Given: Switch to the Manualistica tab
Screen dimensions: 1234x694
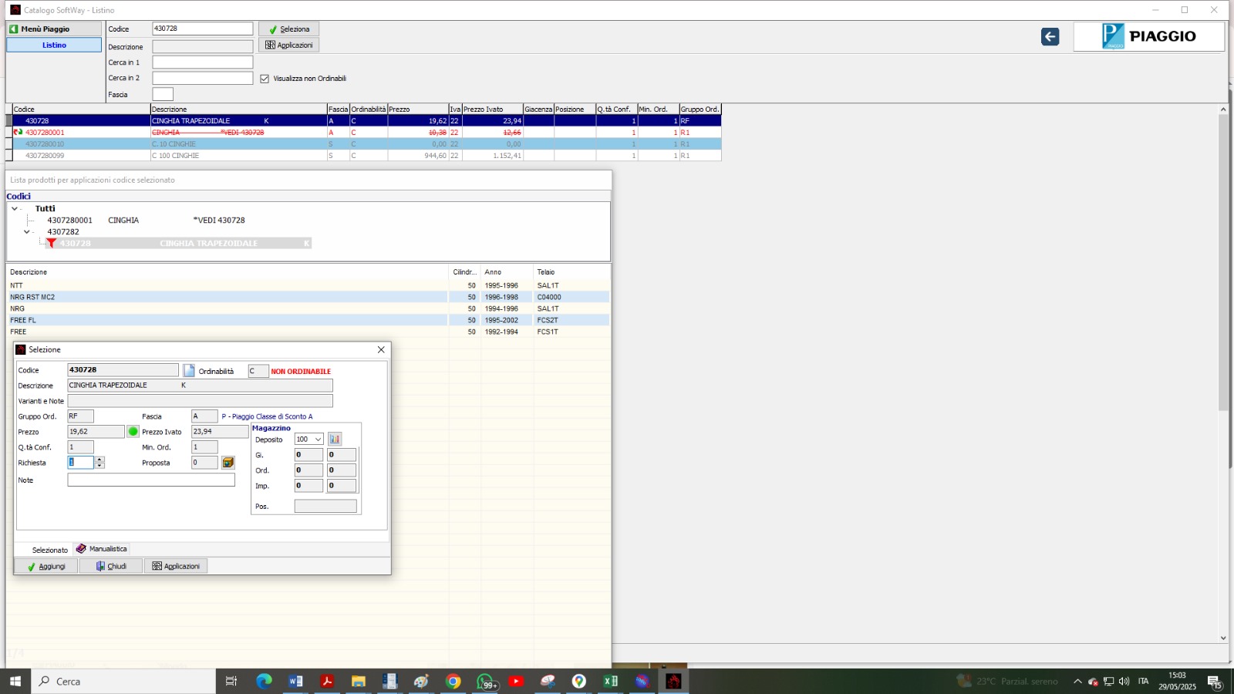Looking at the screenshot, I should (102, 549).
